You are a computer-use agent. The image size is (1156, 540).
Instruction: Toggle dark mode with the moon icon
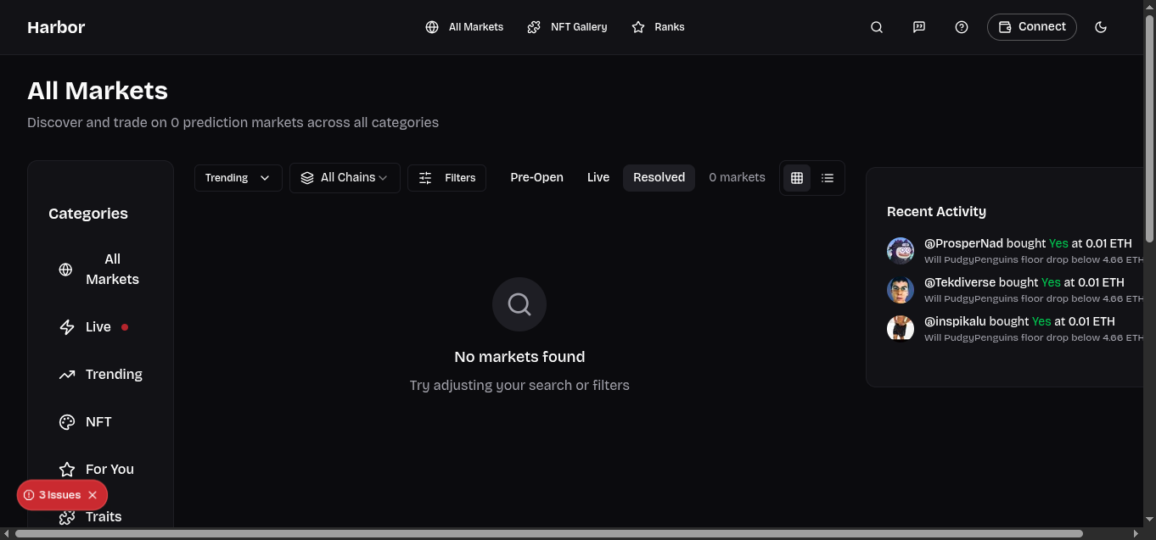coord(1101,26)
